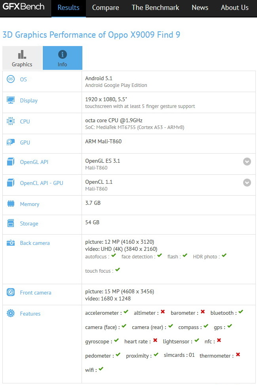This screenshot has height=385, width=257.
Task: Click octa core CPU @1.9GHz text
Action: pos(114,120)
